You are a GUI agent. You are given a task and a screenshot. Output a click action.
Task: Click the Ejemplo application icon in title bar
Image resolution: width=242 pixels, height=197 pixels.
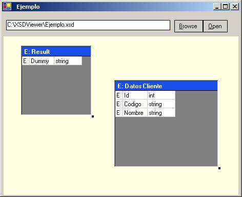pos(7,7)
